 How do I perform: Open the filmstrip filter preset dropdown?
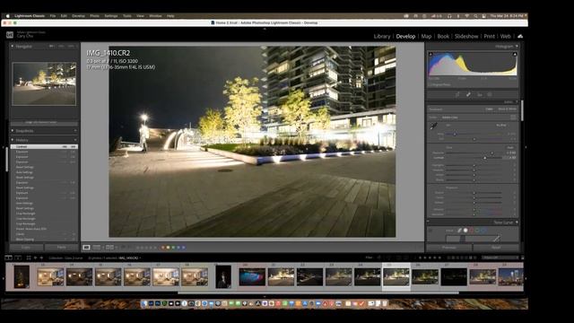(500, 258)
